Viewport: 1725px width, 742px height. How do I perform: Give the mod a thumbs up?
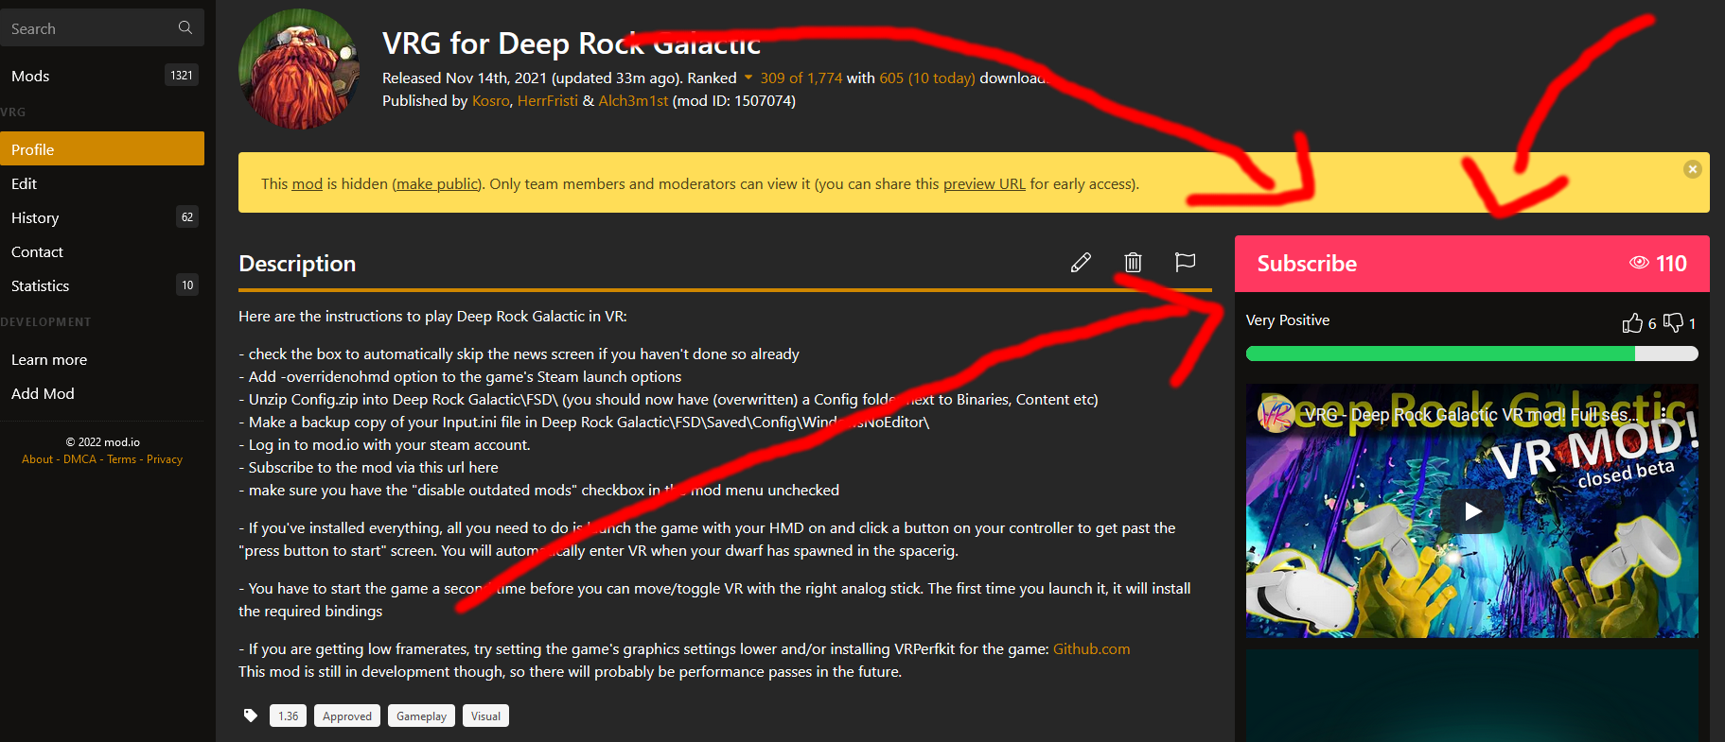pyautogui.click(x=1632, y=323)
